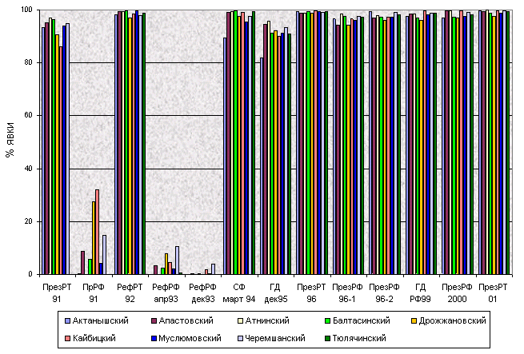Click the ПрезРТ 91 axis label
The width and height of the screenshot is (524, 354).
pos(57,293)
